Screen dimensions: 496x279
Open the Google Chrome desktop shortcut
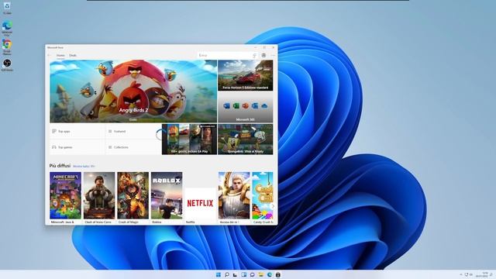click(7, 46)
